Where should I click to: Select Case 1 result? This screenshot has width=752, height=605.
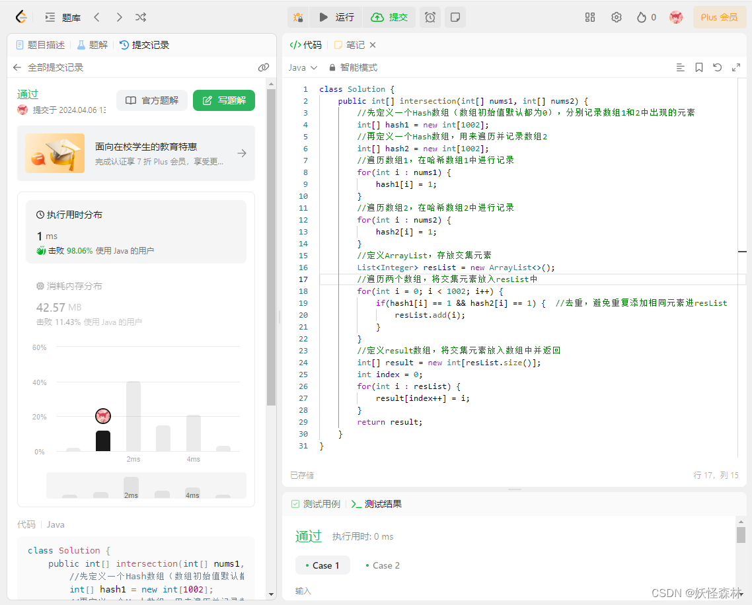322,565
